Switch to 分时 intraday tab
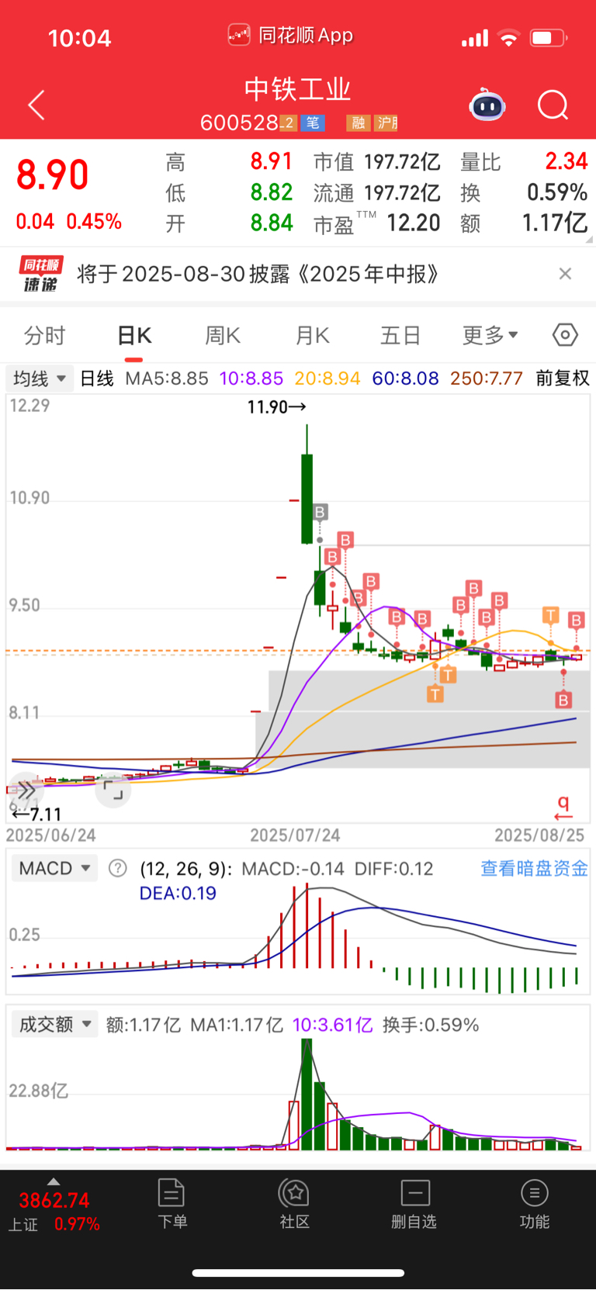Screen dimensions: 596x1290 (44, 335)
